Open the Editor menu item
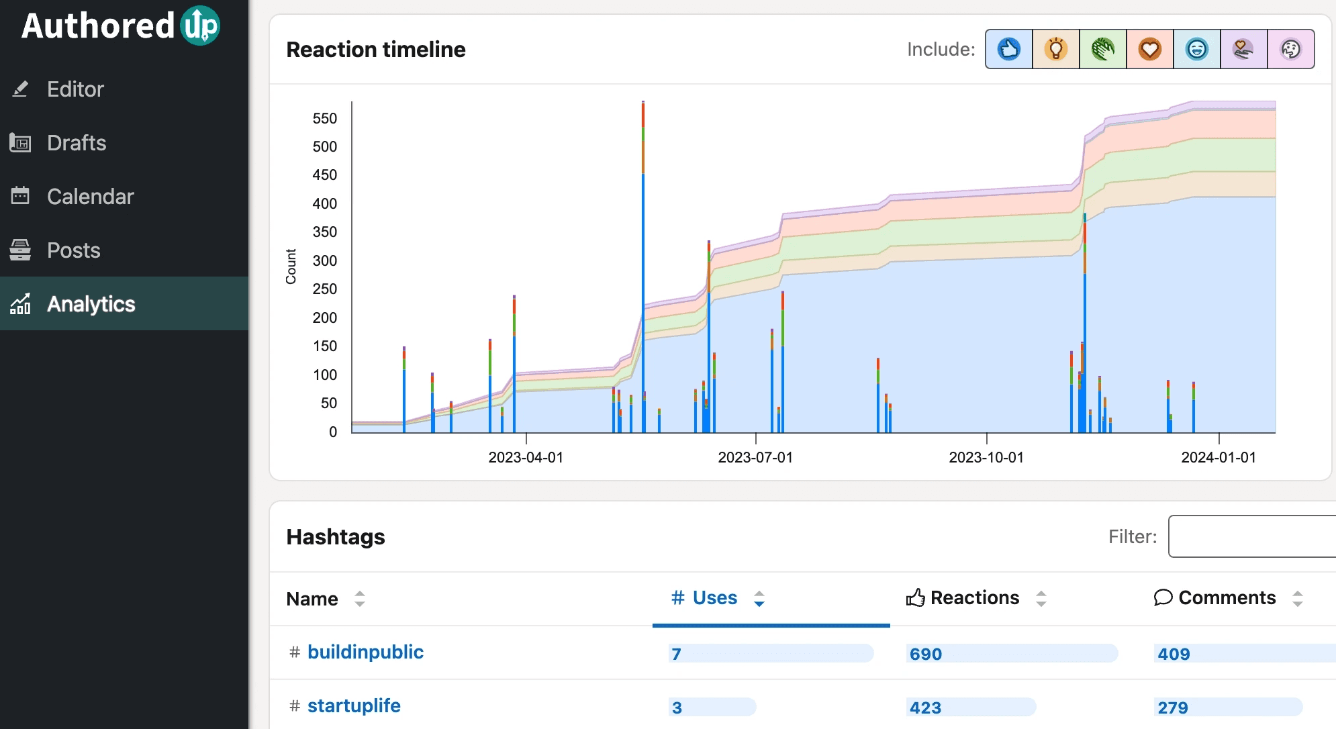 [x=75, y=89]
